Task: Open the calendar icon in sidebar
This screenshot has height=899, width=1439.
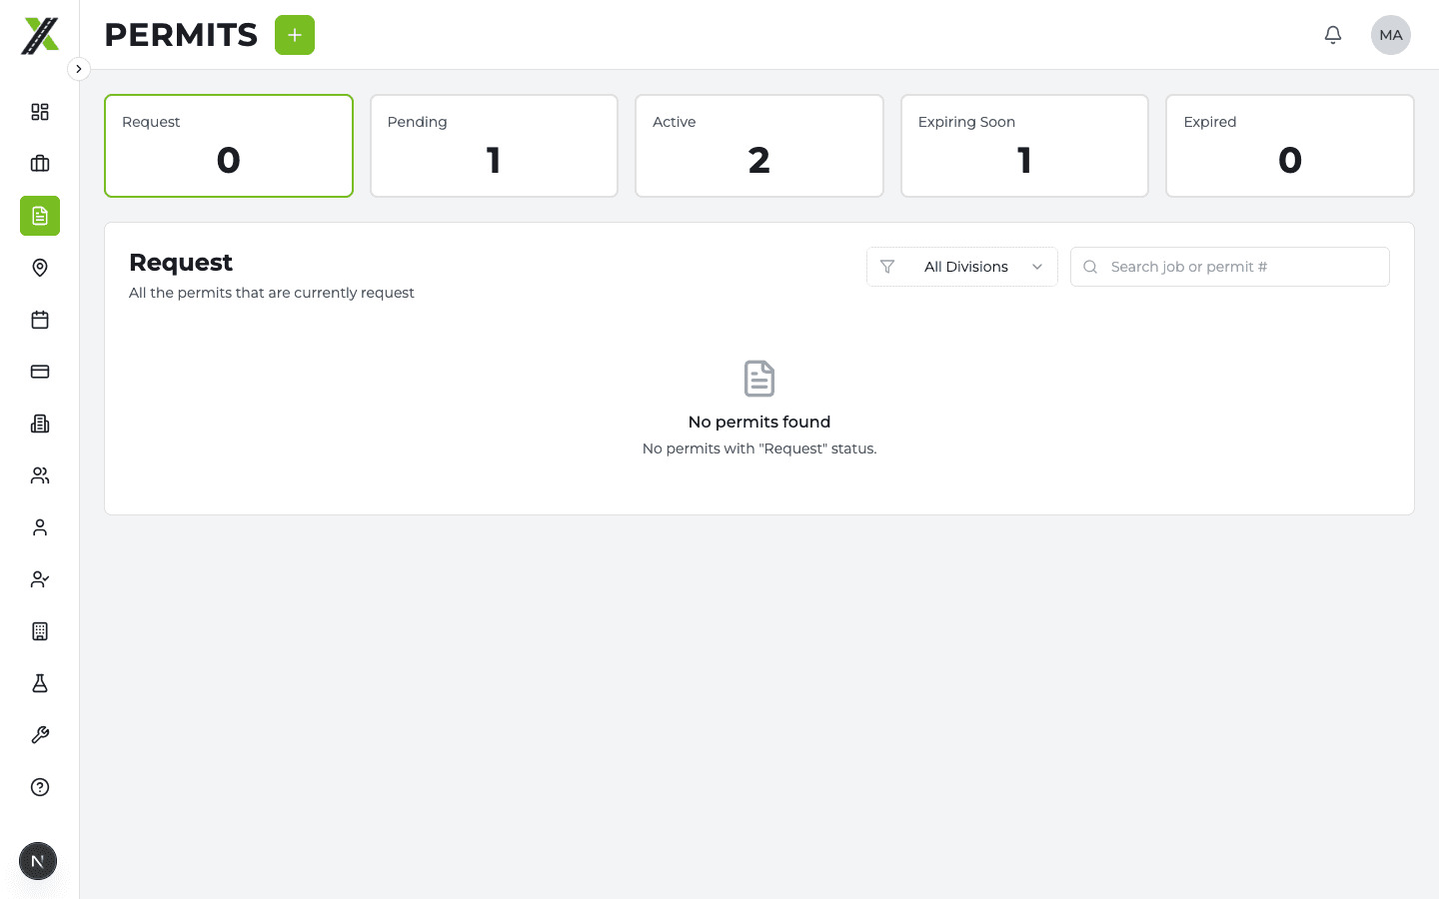Action: click(40, 320)
